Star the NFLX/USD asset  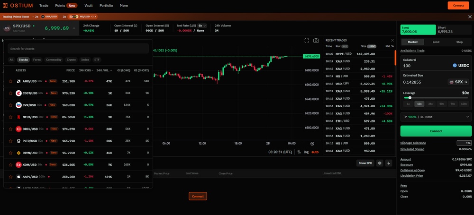coord(10,117)
